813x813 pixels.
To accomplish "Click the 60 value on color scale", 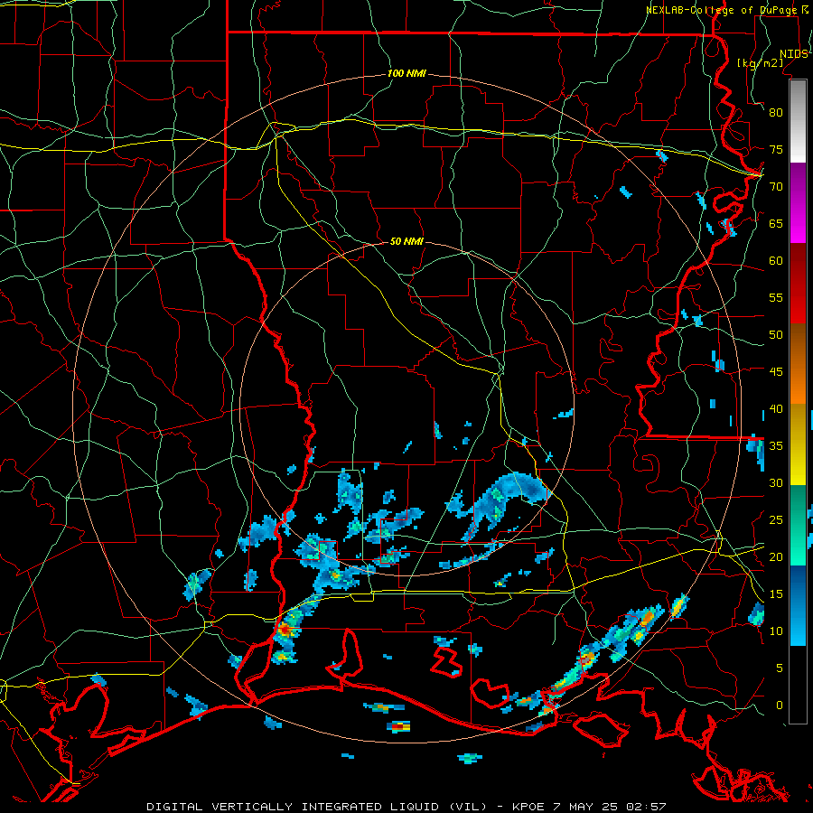I will [x=776, y=261].
